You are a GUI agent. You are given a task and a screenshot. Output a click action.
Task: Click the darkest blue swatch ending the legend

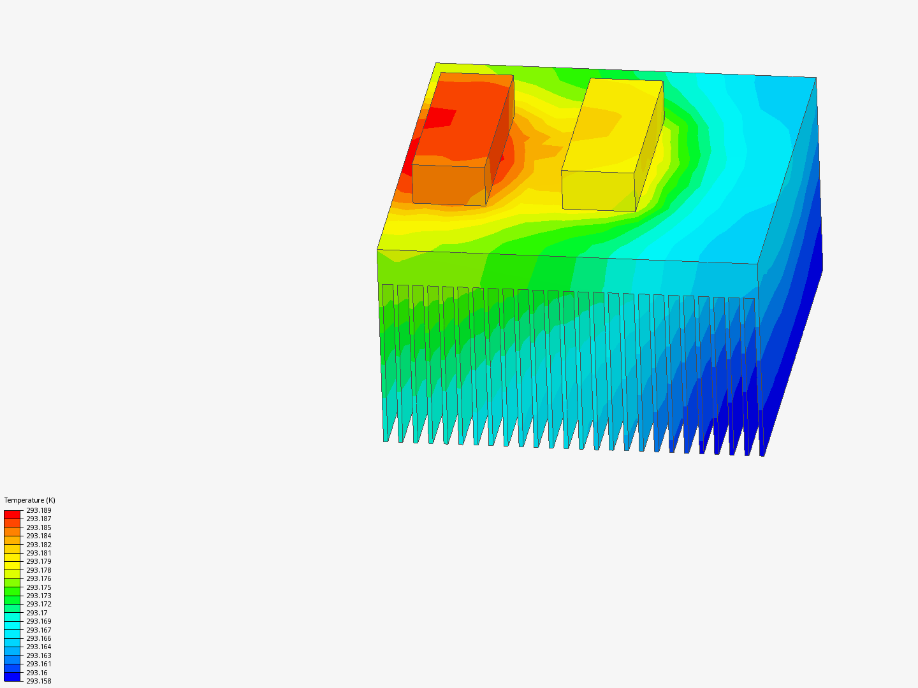click(x=12, y=677)
